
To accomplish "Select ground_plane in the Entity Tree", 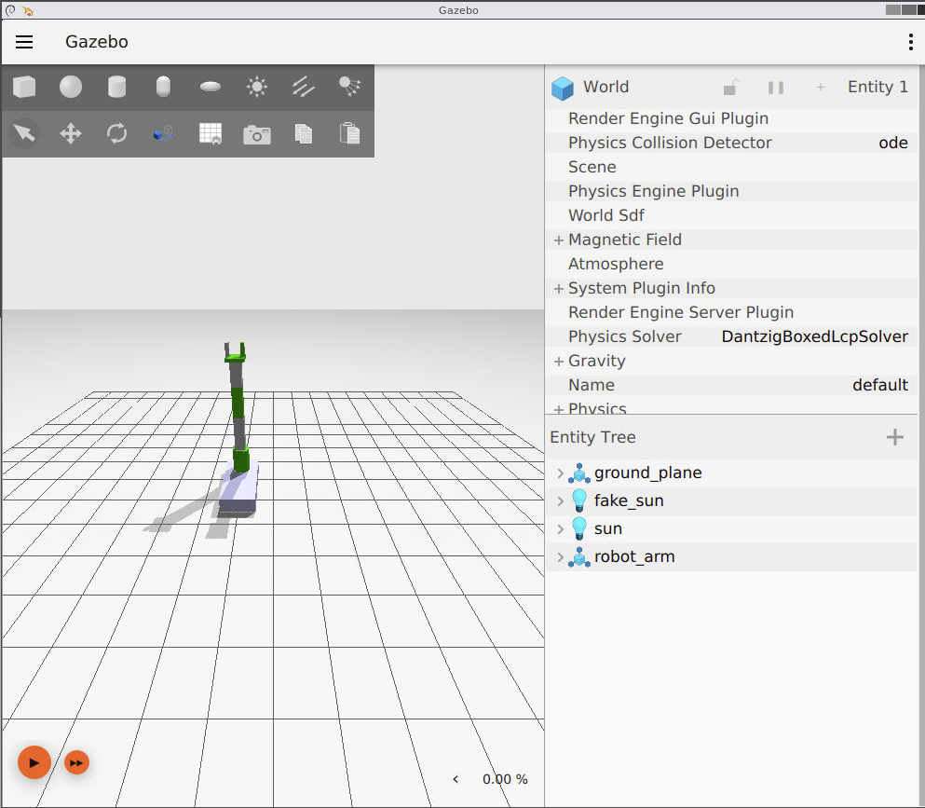I will [x=647, y=472].
